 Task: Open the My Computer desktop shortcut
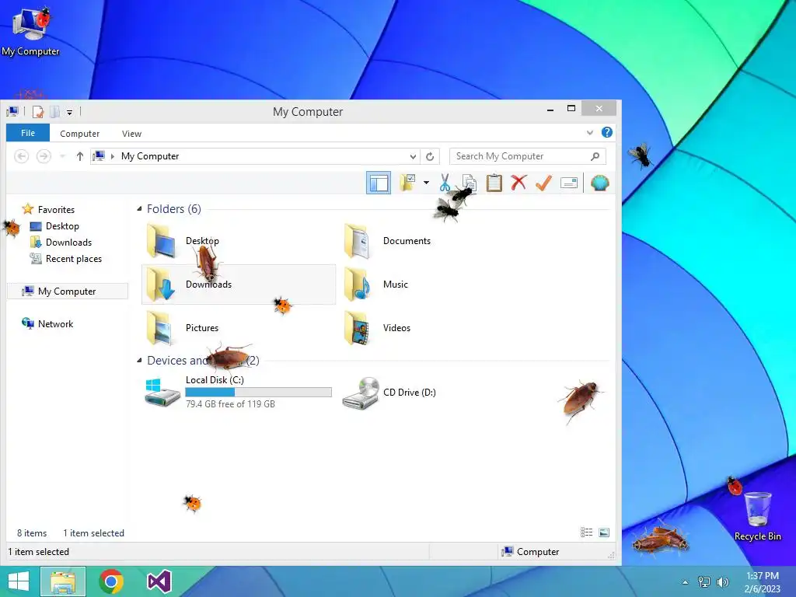coord(30,31)
